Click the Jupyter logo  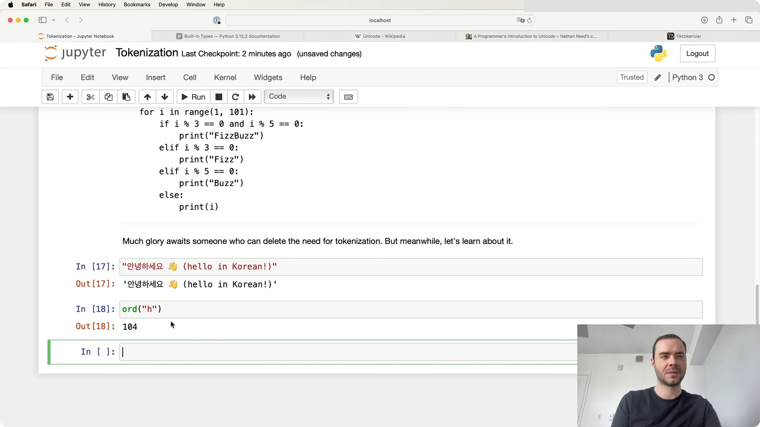coord(75,53)
